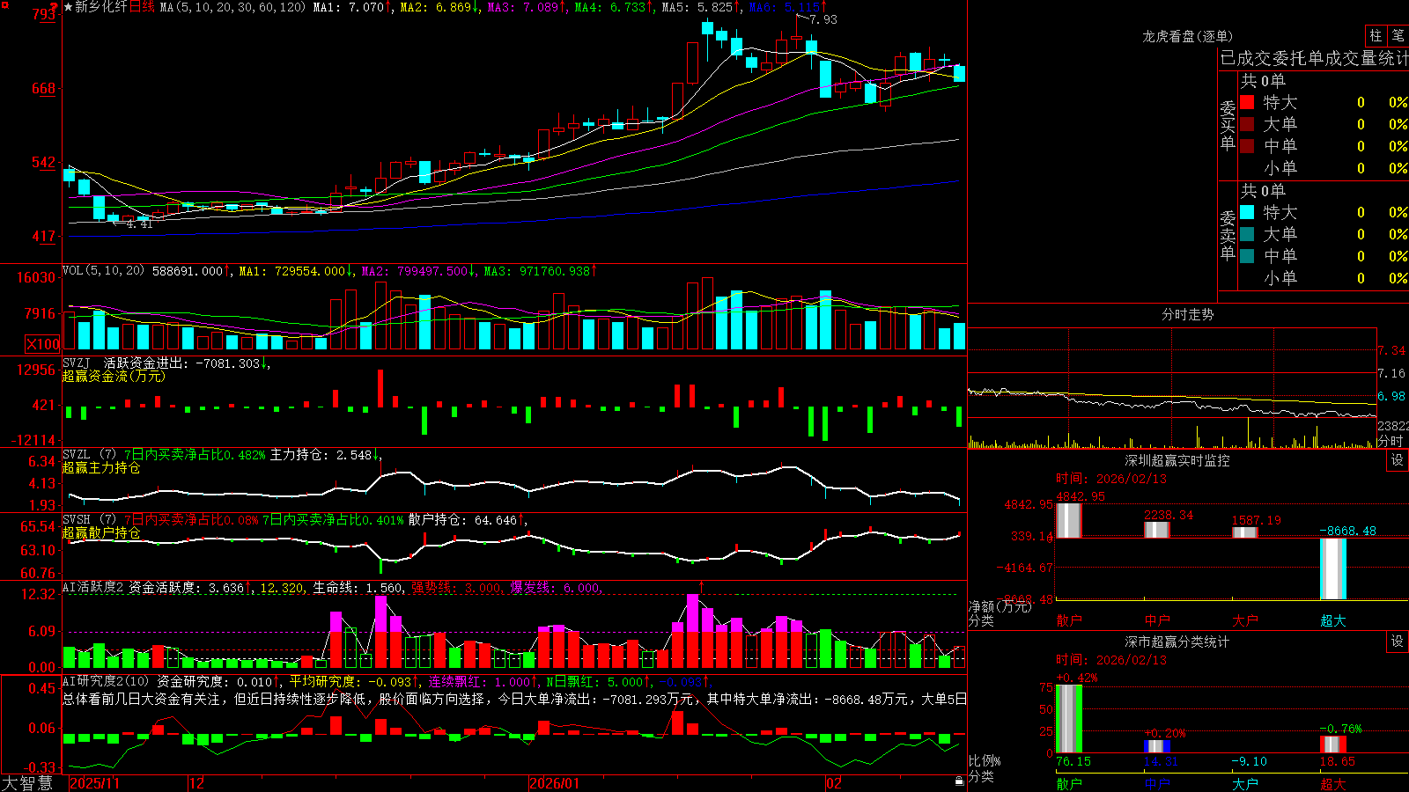Screen dimensions: 1409x792
Task: Jump to the 2025/11 date marker
Action: (x=94, y=783)
